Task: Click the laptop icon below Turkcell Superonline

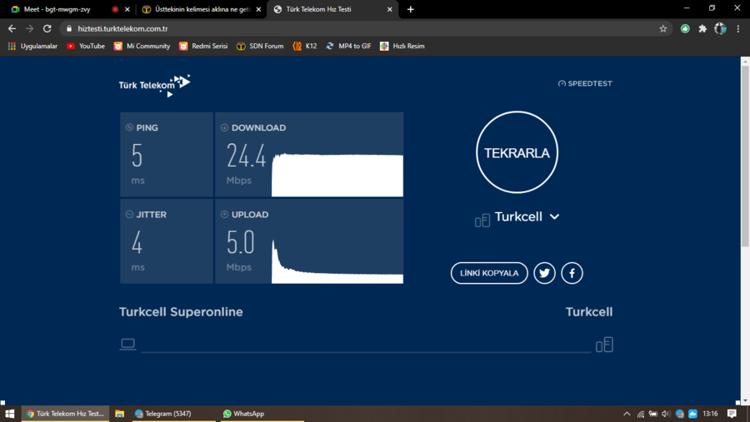Action: coord(127,344)
